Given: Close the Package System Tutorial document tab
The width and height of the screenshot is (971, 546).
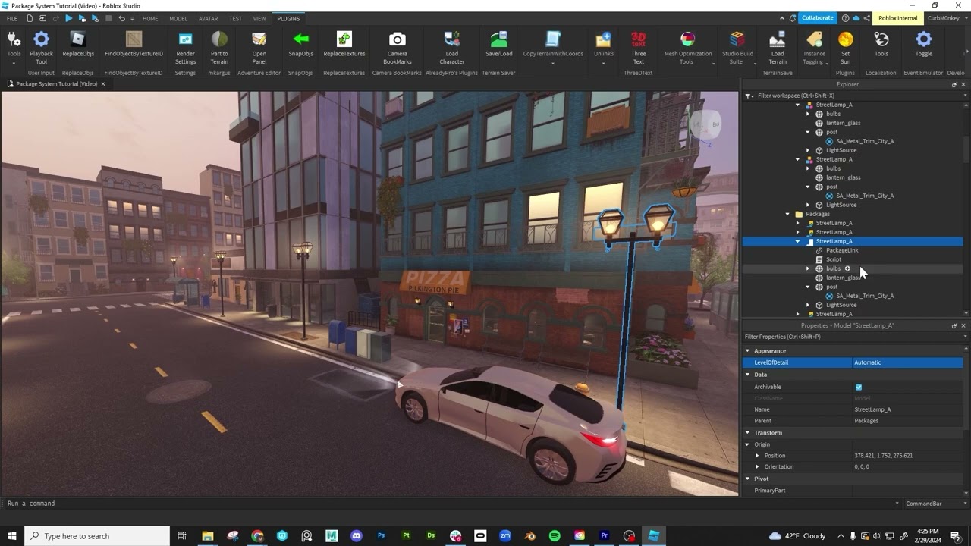Looking at the screenshot, I should tap(103, 84).
